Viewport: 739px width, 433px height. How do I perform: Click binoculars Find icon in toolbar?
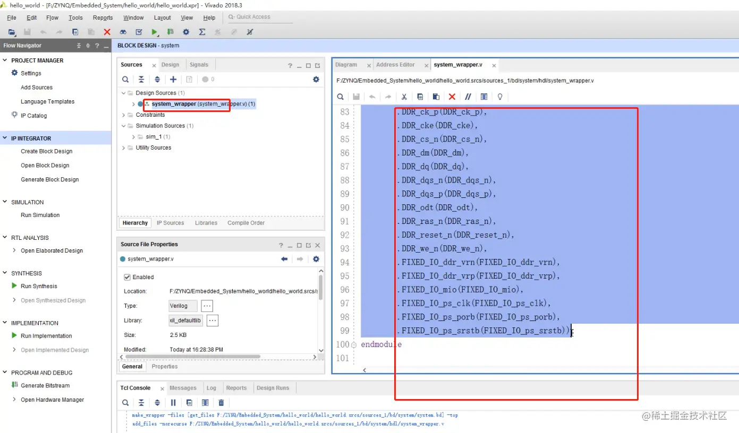pos(123,32)
